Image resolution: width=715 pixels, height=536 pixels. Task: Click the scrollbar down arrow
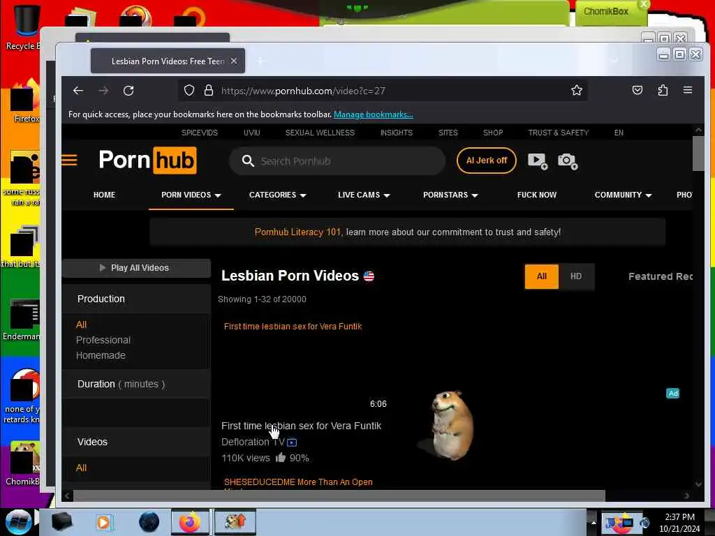698,484
